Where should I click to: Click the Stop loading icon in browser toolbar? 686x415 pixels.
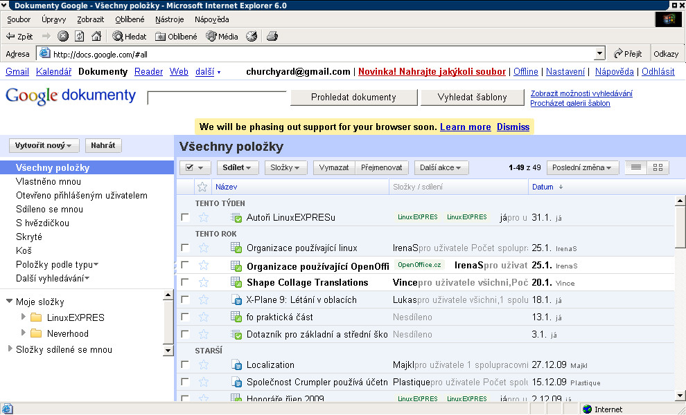(63, 36)
